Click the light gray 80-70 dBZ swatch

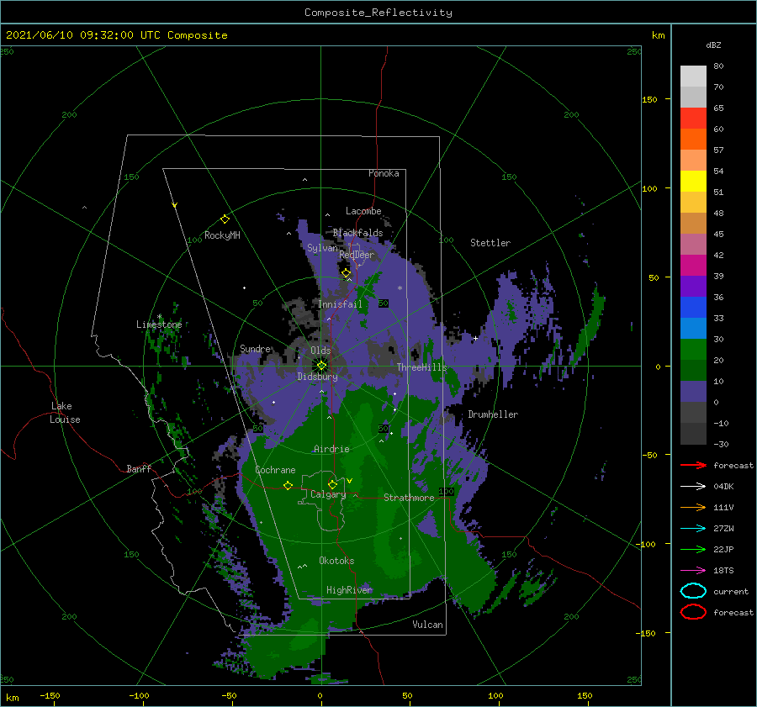coord(693,77)
